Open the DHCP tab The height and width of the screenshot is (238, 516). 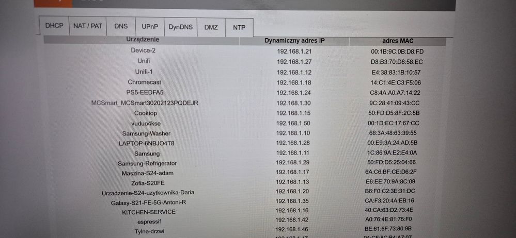pos(54,26)
